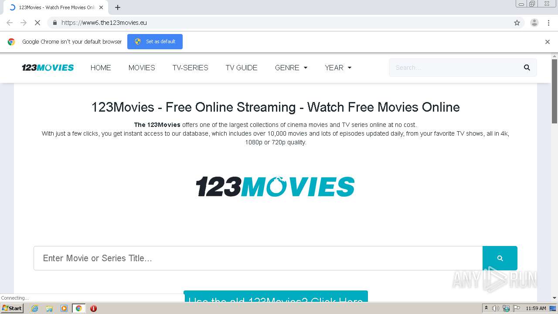Open the media player taskbar icon

pyautogui.click(x=64, y=308)
